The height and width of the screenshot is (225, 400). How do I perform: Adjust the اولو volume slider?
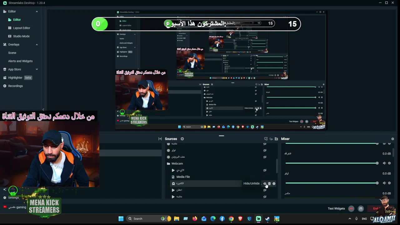tap(332, 183)
